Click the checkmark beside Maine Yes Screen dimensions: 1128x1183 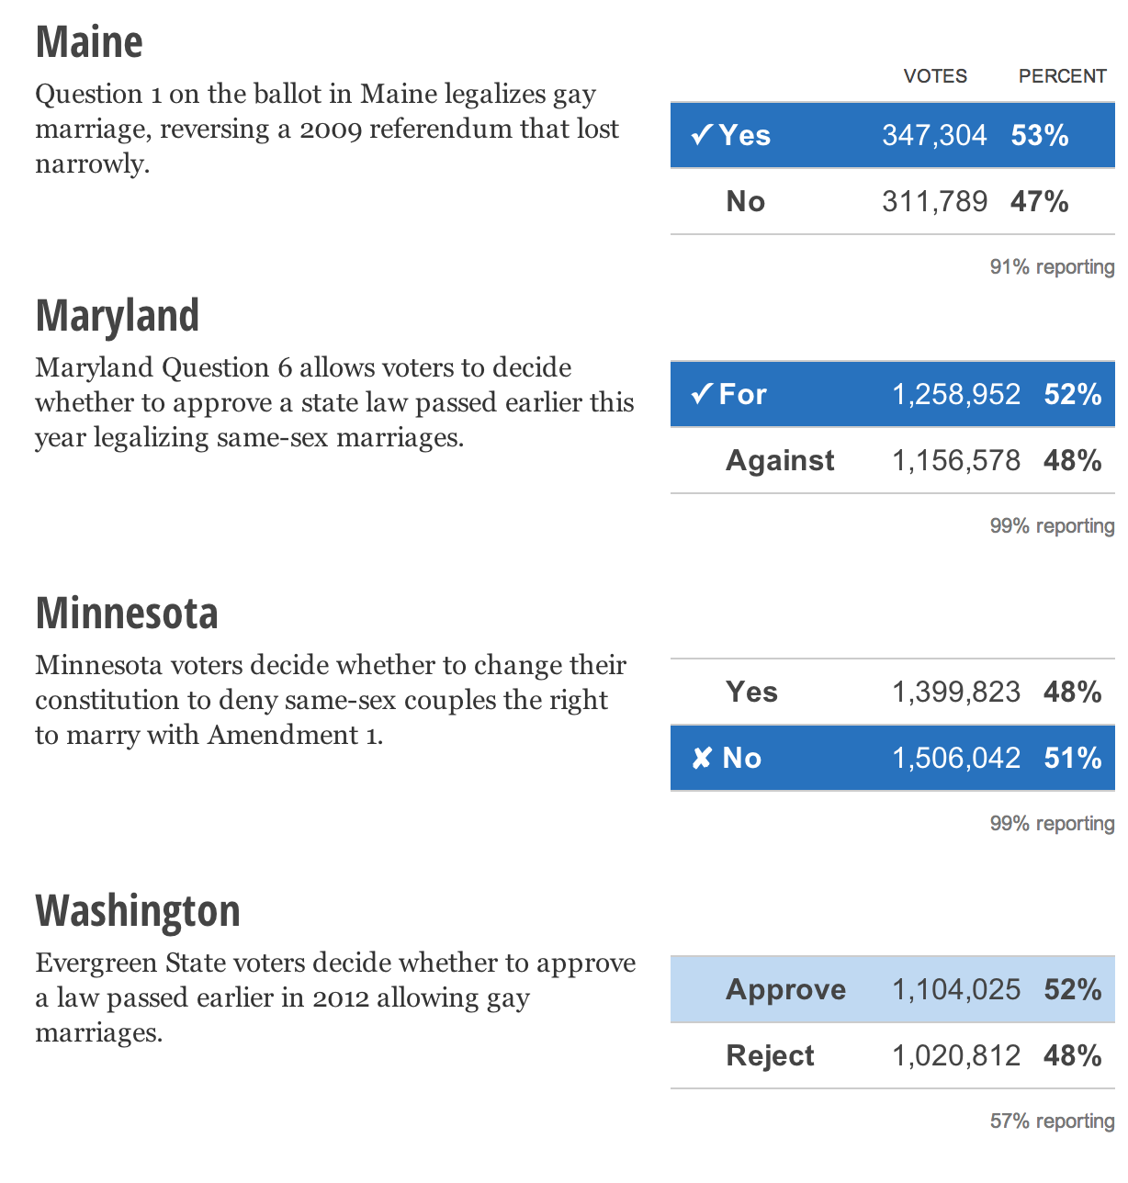(x=702, y=135)
